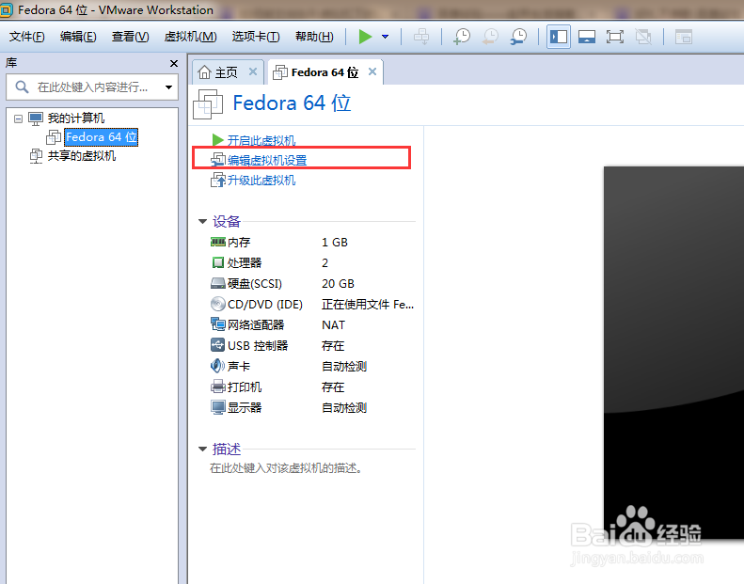
Task: Click the 1 GB memory value
Action: point(335,243)
